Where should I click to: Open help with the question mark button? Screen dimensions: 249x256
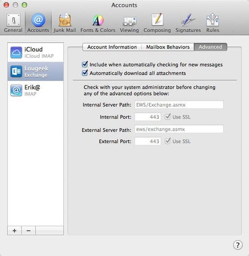238,245
